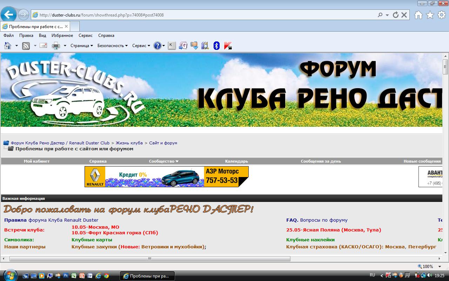Open the Календарь forum link
449x281 pixels.
[236, 161]
